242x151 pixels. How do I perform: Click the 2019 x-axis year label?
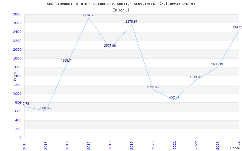[132, 146]
